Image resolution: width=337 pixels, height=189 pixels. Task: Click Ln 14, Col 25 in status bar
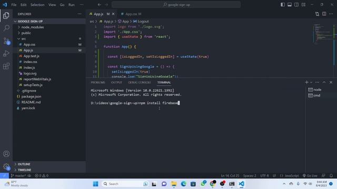230,175
